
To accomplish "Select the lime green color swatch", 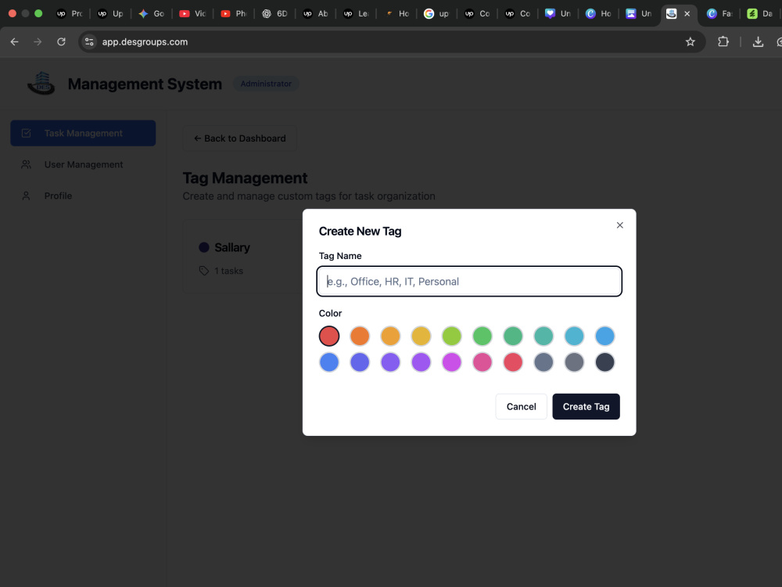I will point(452,336).
